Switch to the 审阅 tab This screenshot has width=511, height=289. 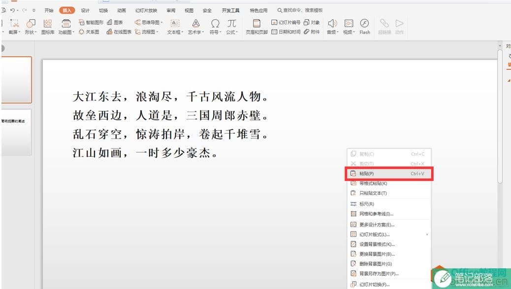pyautogui.click(x=171, y=10)
